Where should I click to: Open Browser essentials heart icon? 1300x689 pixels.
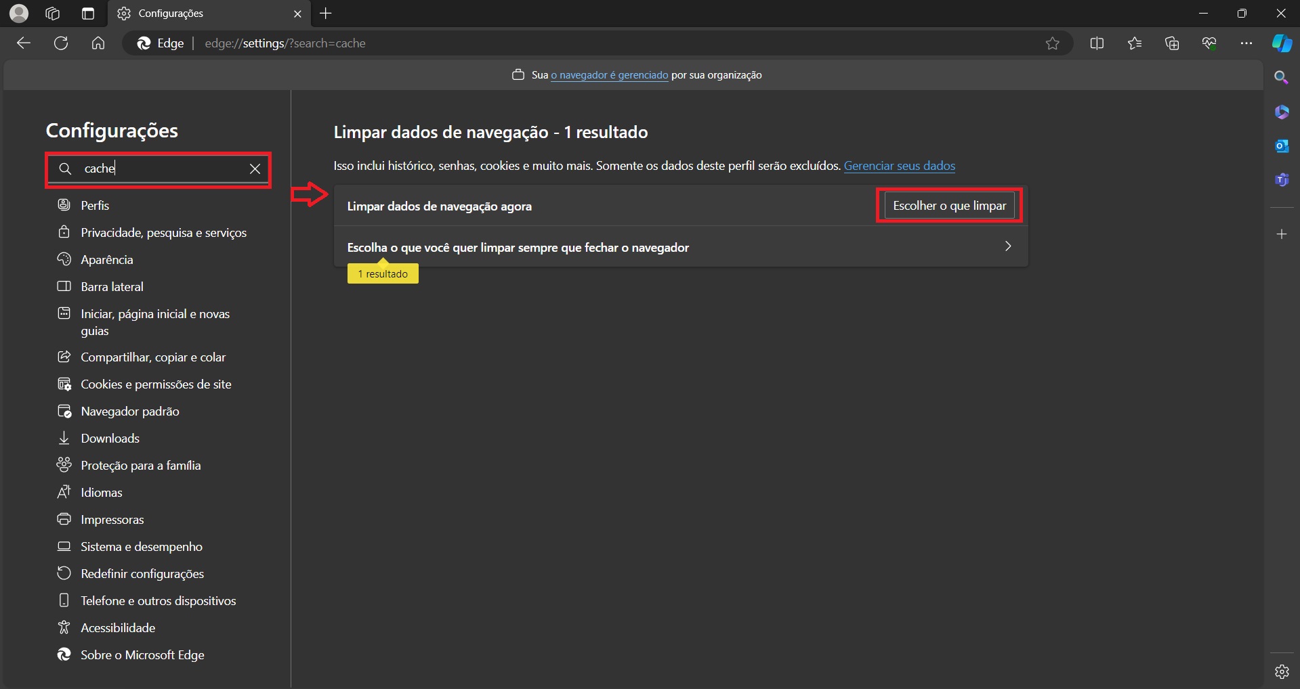1209,43
